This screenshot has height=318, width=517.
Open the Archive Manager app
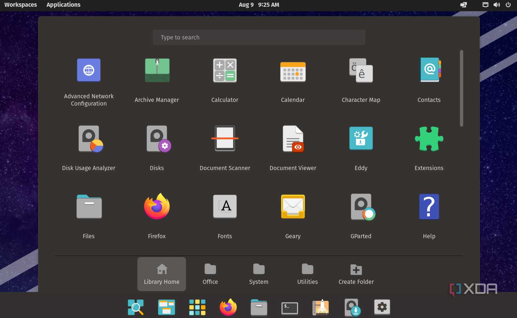157,71
